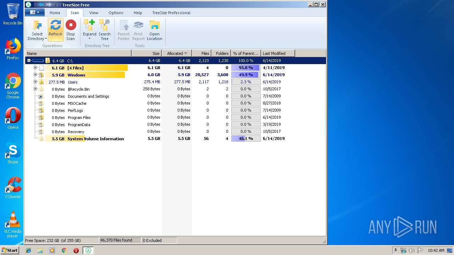Screen dimensions: 454x255
Task: Select the Program Files folder row
Action: (176, 117)
